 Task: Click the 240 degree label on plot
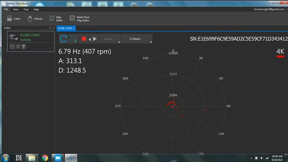point(125,134)
